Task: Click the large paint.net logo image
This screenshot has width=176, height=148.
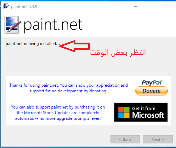Action: pos(13,25)
